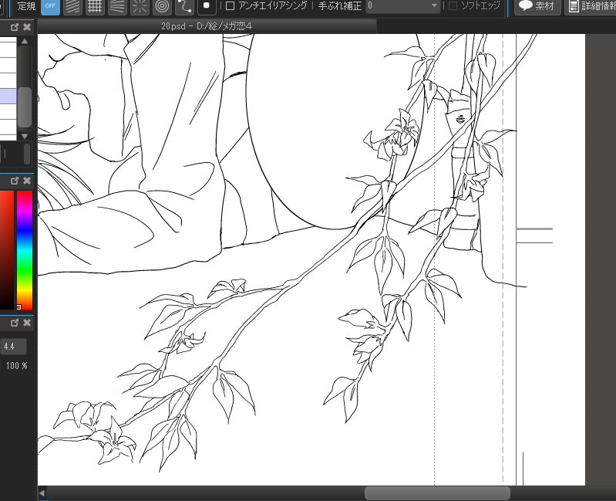
Task: Click the hue bar marker at the bottom
Action: (x=19, y=307)
